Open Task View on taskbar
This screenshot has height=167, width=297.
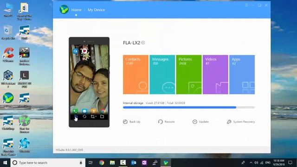coord(90,163)
